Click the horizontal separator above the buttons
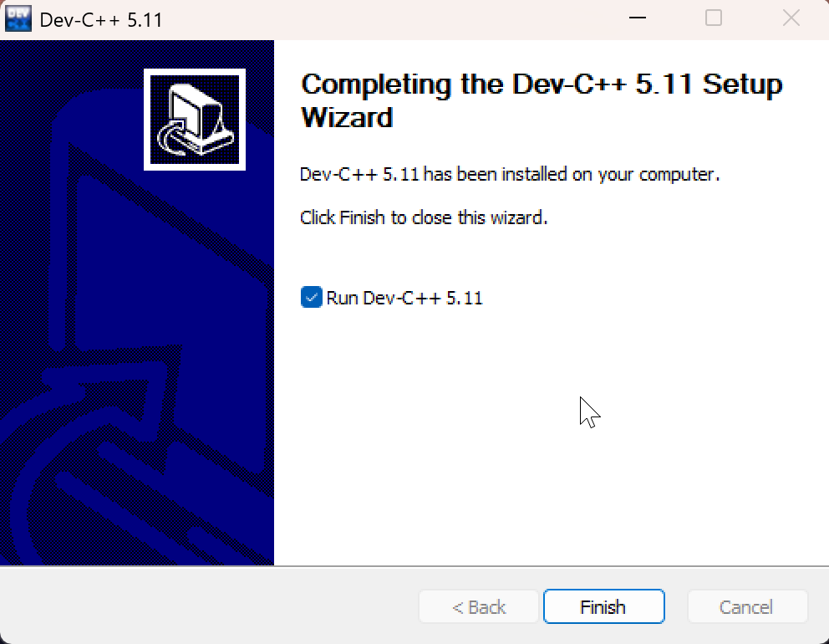The height and width of the screenshot is (644, 829). 414,566
